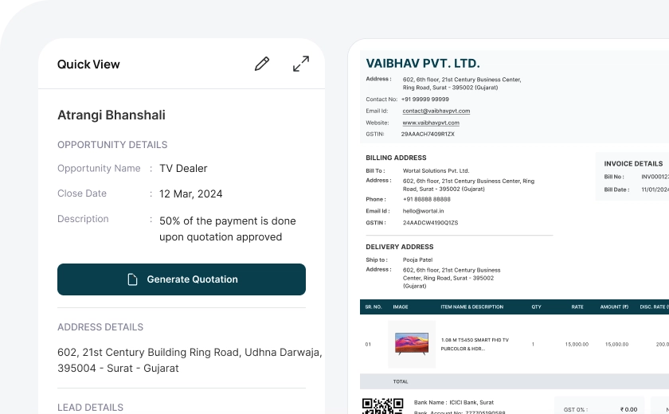Click the Generate Quotation button

click(182, 279)
